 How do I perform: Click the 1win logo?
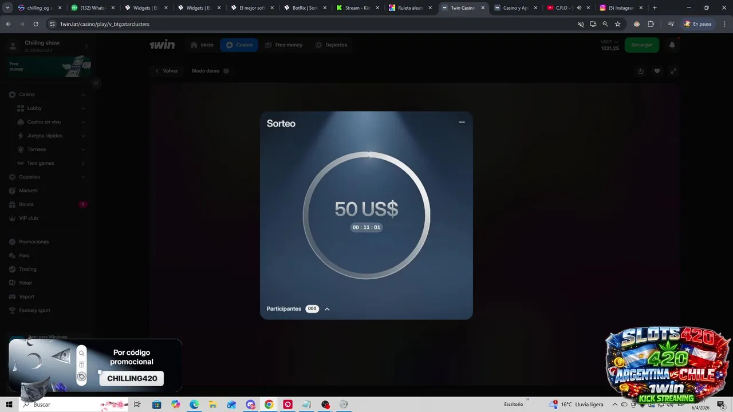coord(162,45)
